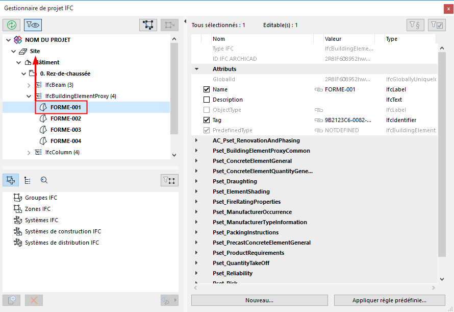Expand the IfcBeam (3) tree node
The height and width of the screenshot is (312, 454).
pos(29,85)
